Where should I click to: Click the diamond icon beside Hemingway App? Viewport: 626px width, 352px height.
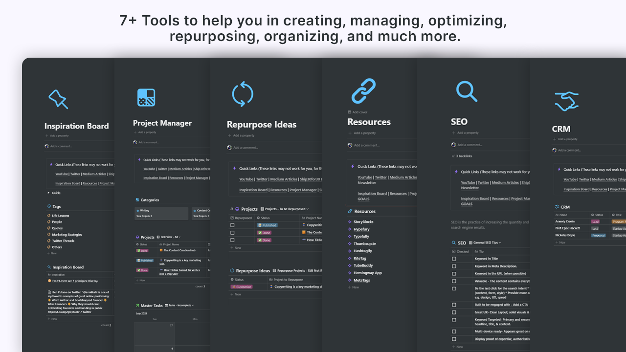click(350, 273)
